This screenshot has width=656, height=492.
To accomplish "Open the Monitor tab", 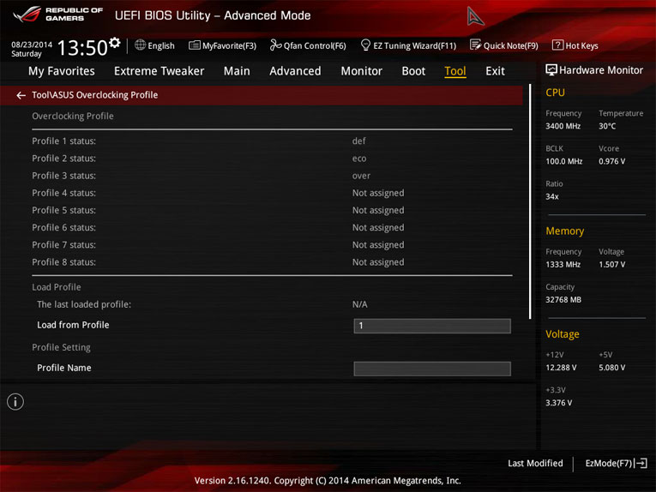I will (x=362, y=71).
